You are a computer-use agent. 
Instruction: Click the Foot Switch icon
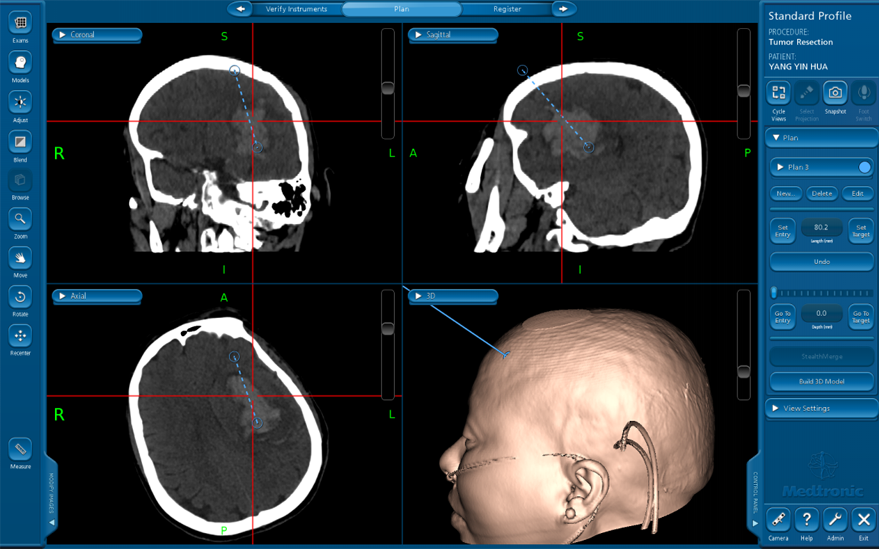864,93
